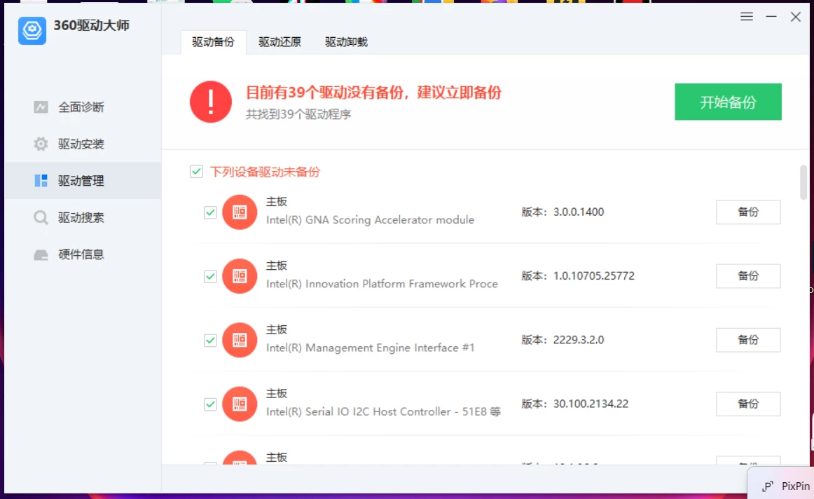Click Intel(R) Management Engine Interface #1 name
This screenshot has width=814, height=499.
[370, 348]
